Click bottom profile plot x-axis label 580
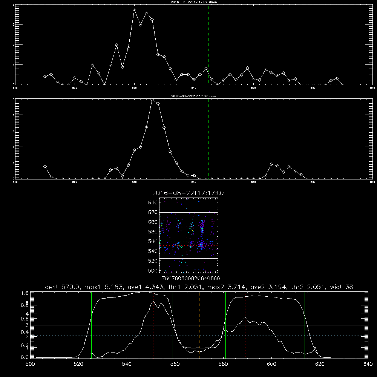The image size is (377, 377). tap(223, 364)
